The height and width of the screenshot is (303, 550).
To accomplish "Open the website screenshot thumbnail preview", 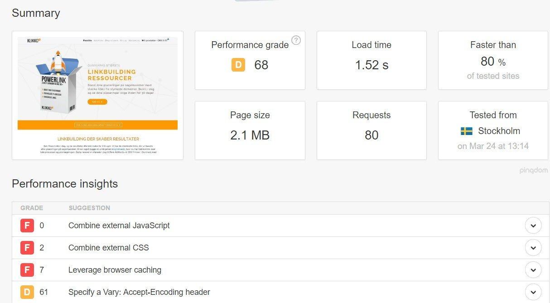I will [x=97, y=95].
